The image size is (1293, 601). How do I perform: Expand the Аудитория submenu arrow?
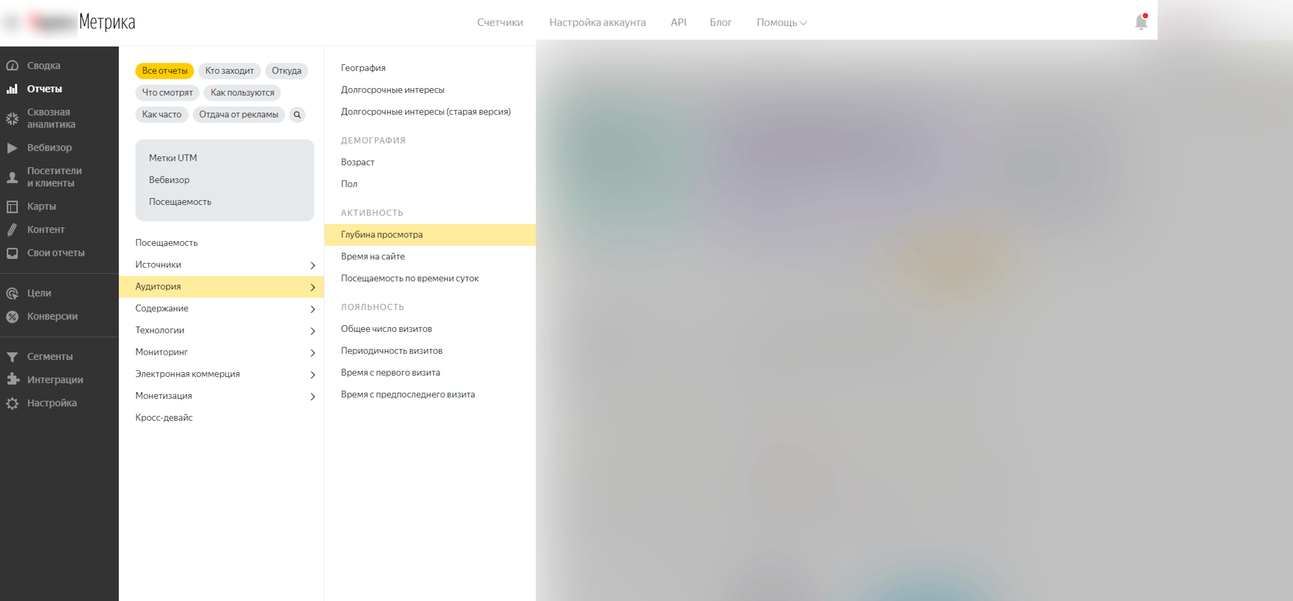(313, 287)
